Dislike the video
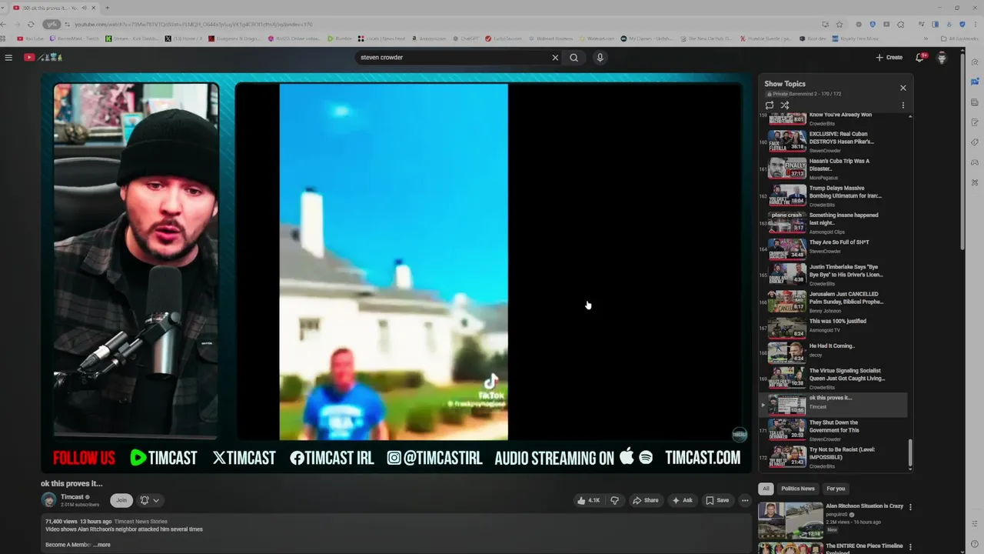The image size is (984, 554). click(614, 500)
